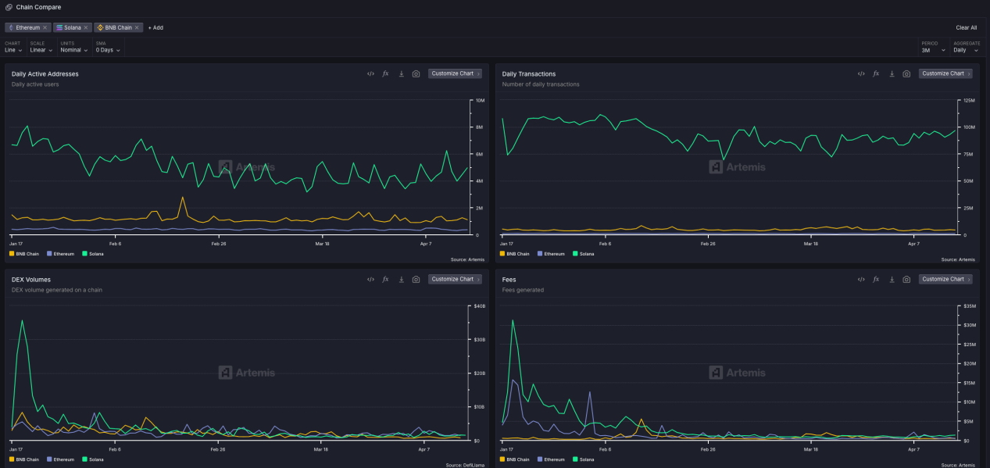Viewport: 990px width, 468px height.
Task: Click the Daily Transactions chart title
Action: (529, 73)
